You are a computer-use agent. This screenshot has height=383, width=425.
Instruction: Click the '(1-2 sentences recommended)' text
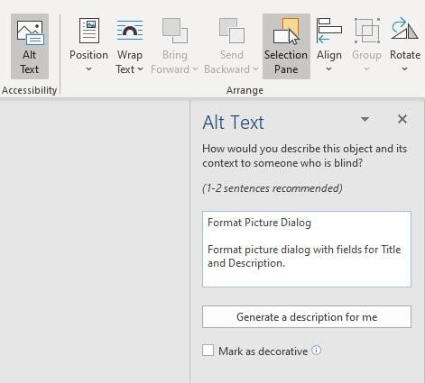click(273, 188)
